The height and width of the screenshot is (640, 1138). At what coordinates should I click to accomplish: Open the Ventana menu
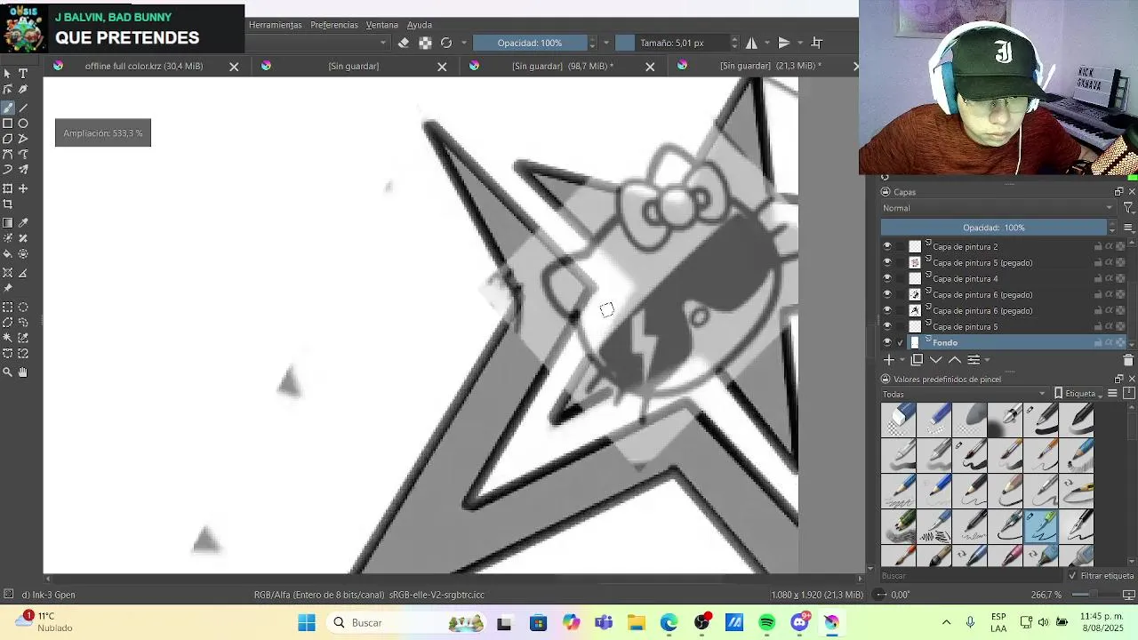(x=382, y=25)
